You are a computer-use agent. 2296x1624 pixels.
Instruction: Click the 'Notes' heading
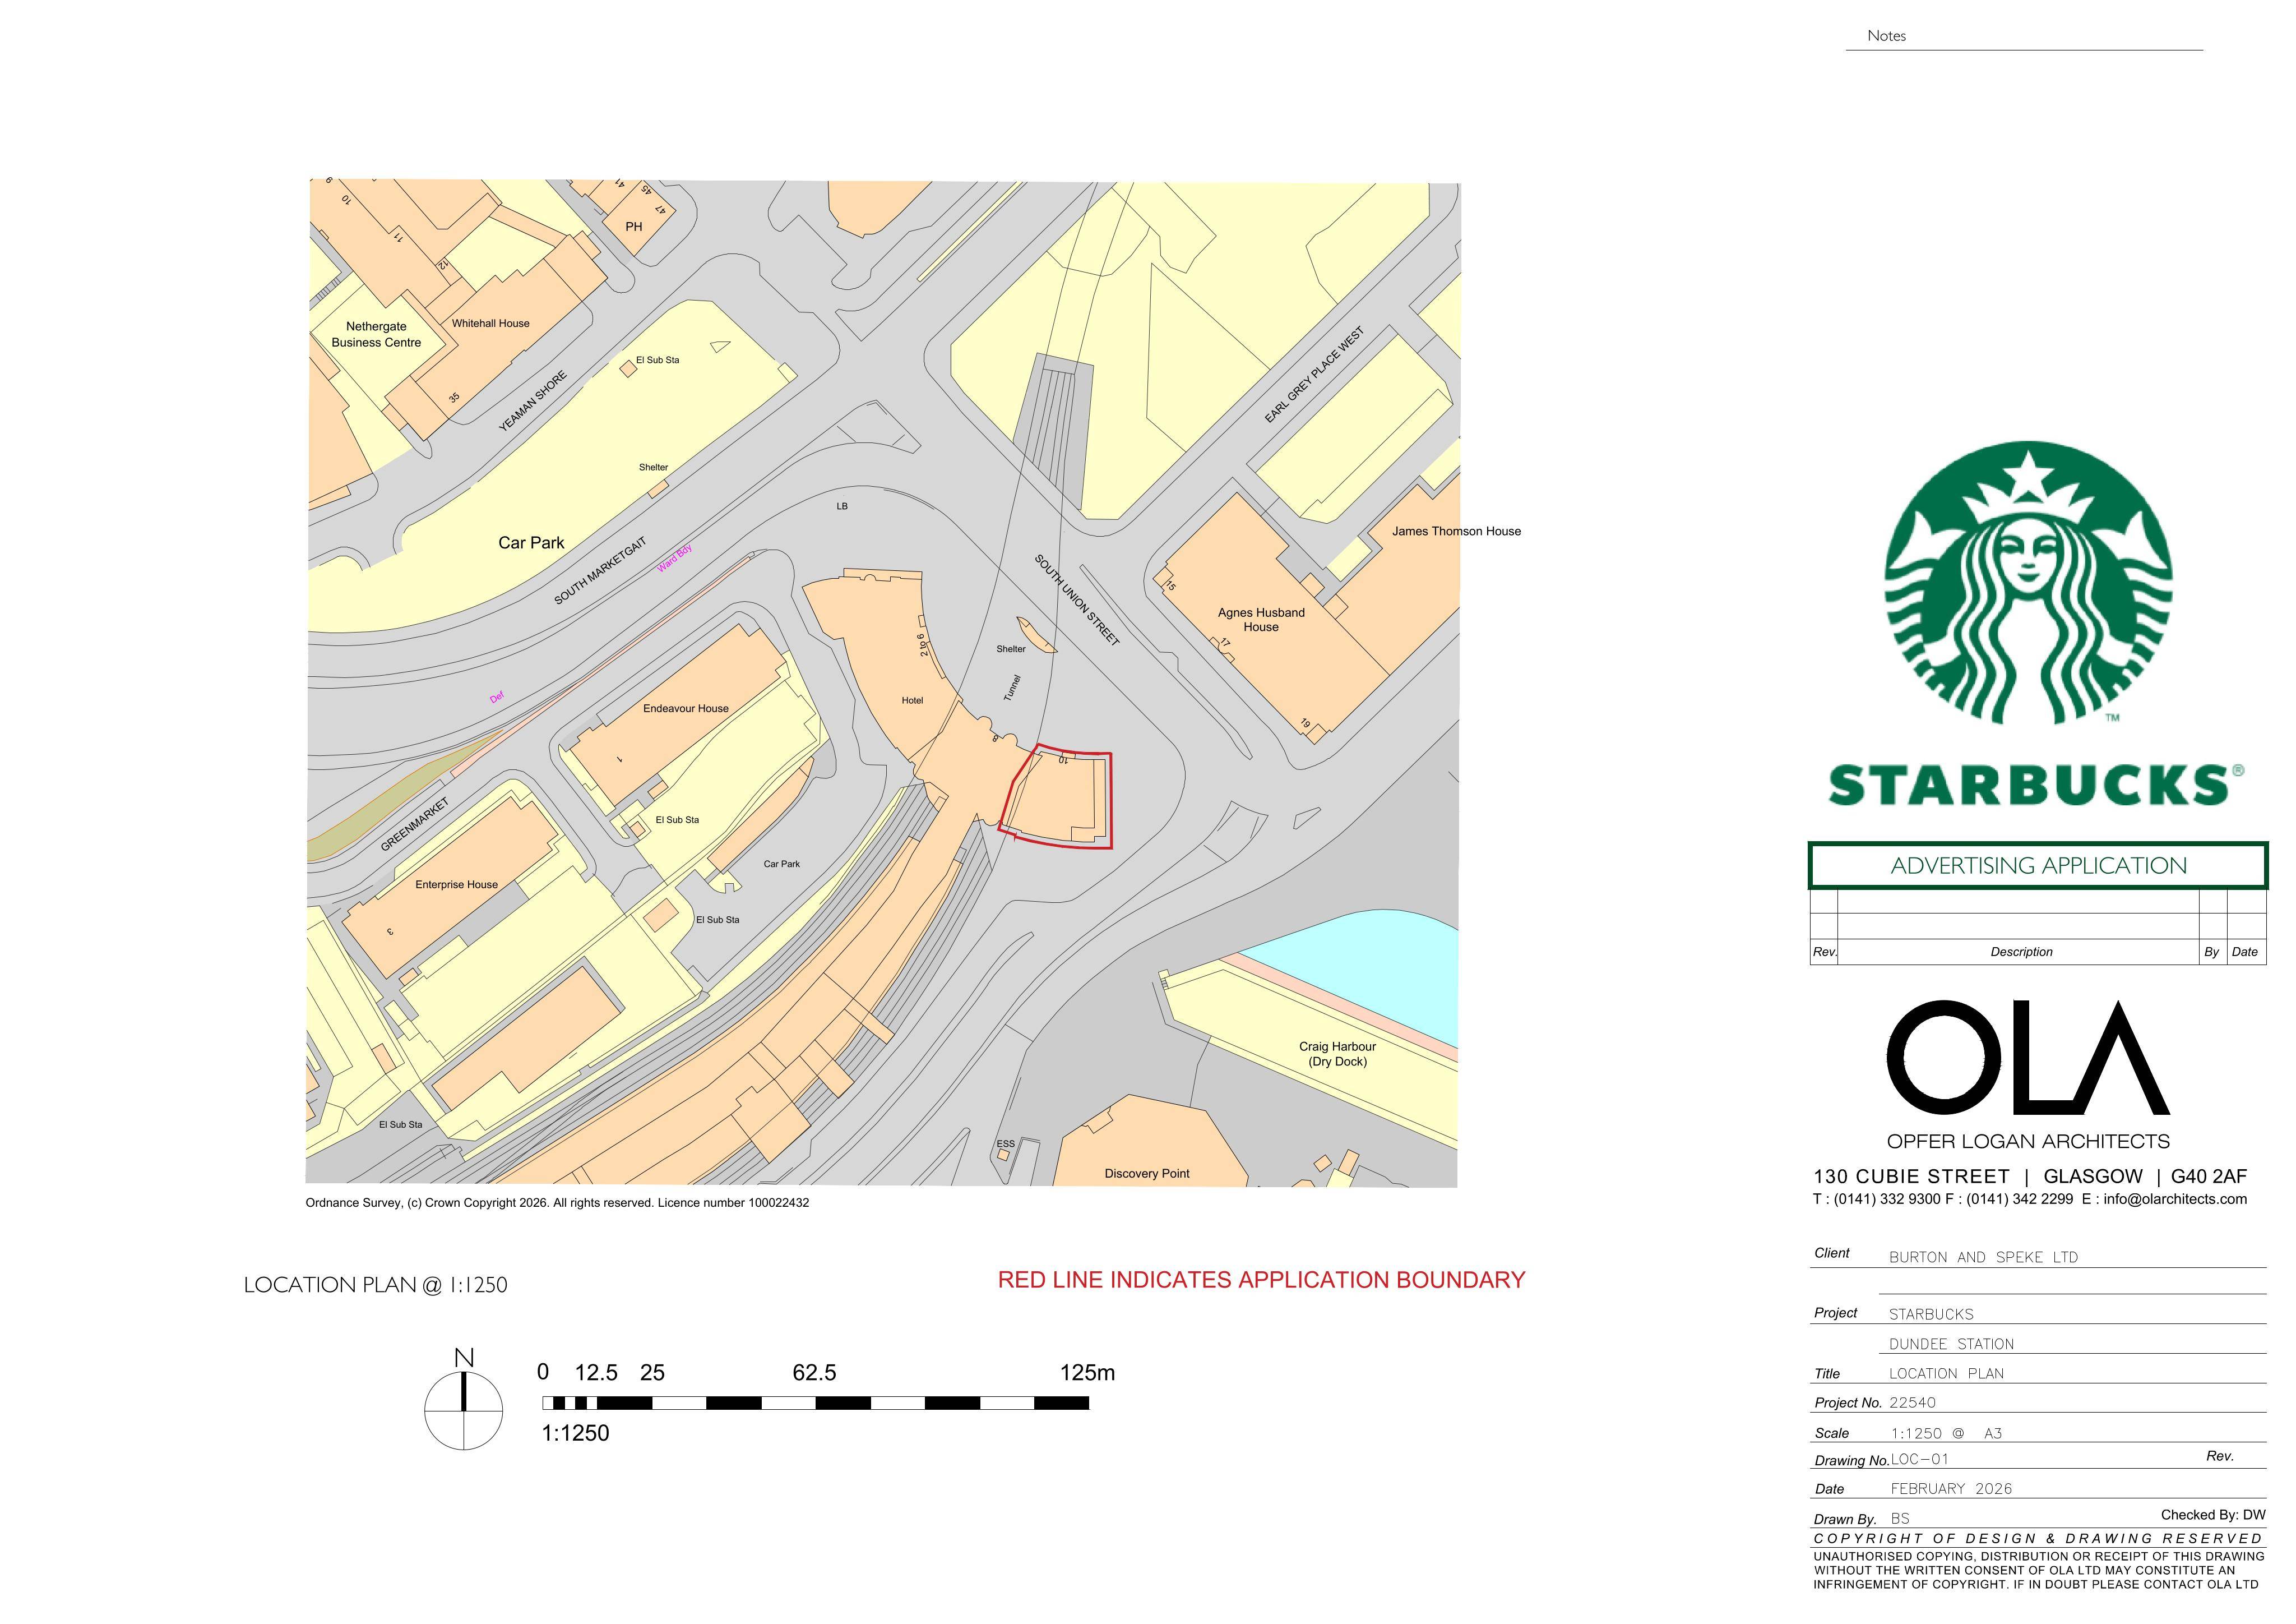1886,36
